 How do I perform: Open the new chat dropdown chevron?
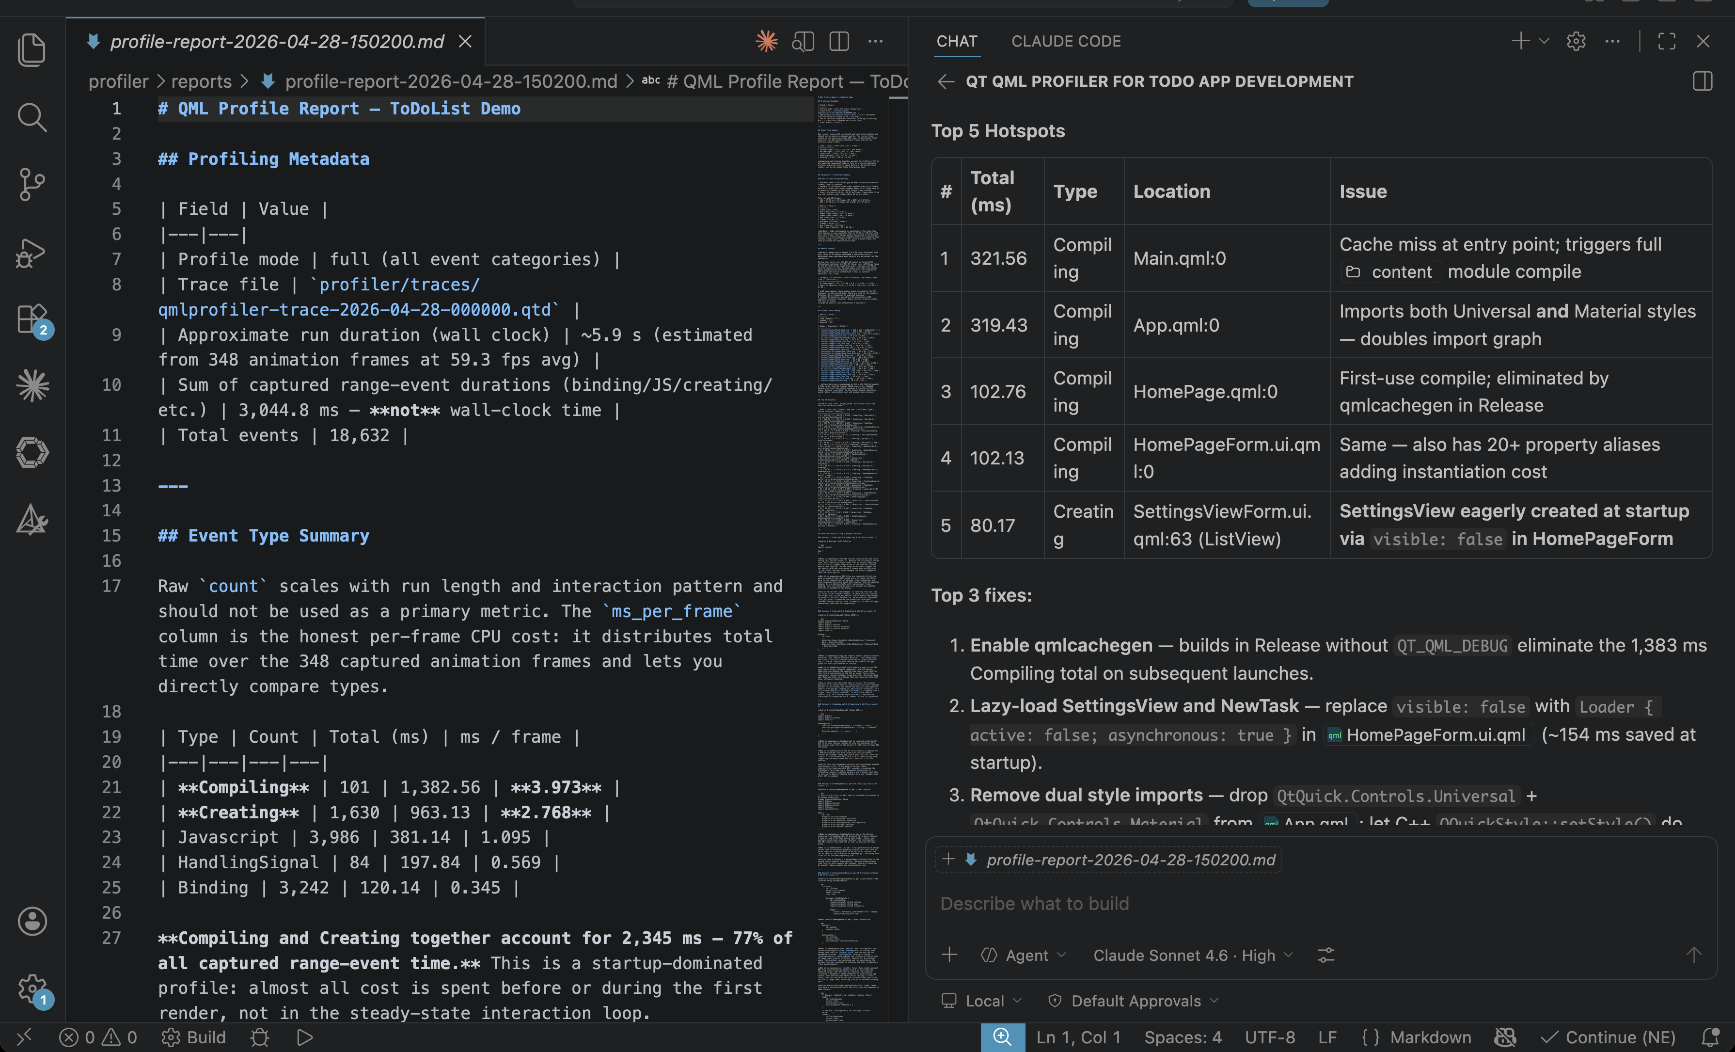(x=1544, y=41)
